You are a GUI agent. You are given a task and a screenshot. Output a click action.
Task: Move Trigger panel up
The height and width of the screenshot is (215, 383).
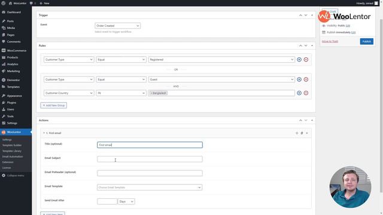click(x=300, y=15)
